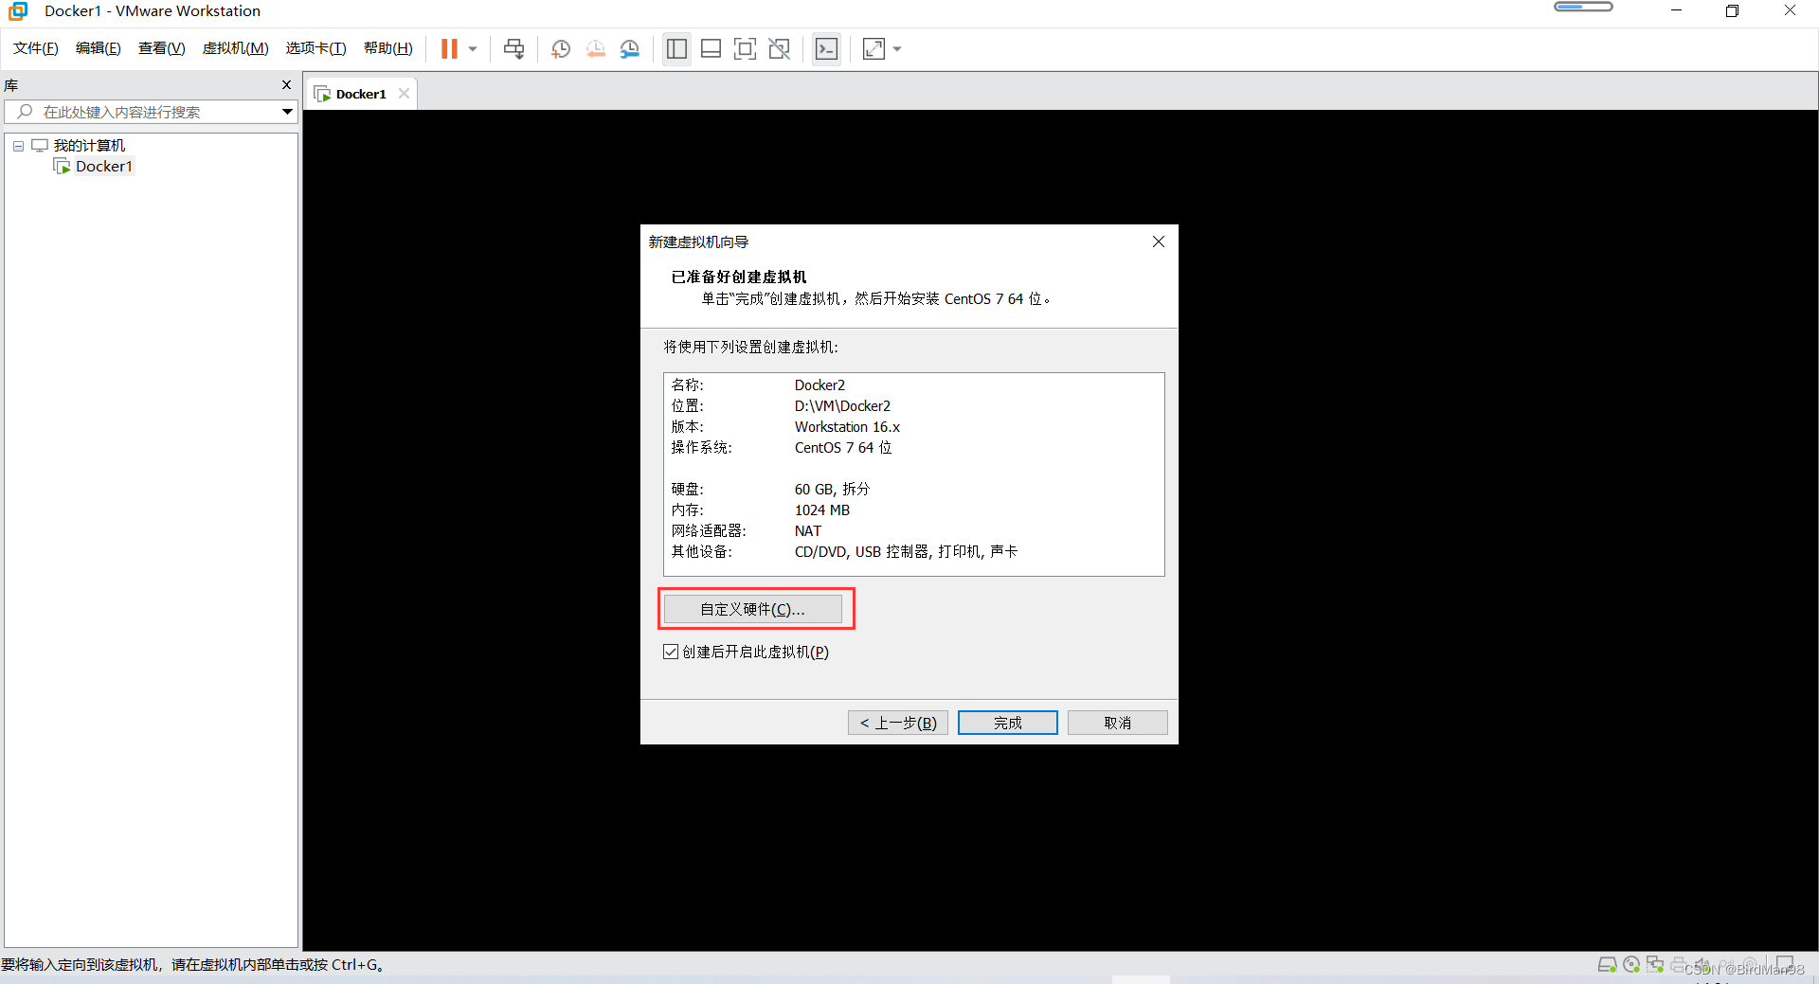Uncheck 创建后开启此虚拟机 checkbox

pyautogui.click(x=671, y=652)
